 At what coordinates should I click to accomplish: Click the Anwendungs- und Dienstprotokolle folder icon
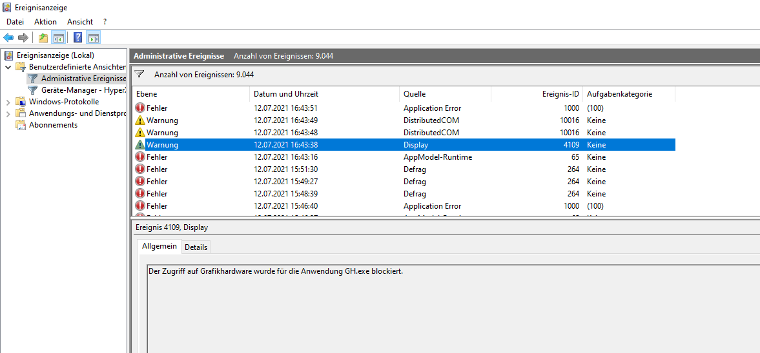pyautogui.click(x=21, y=113)
